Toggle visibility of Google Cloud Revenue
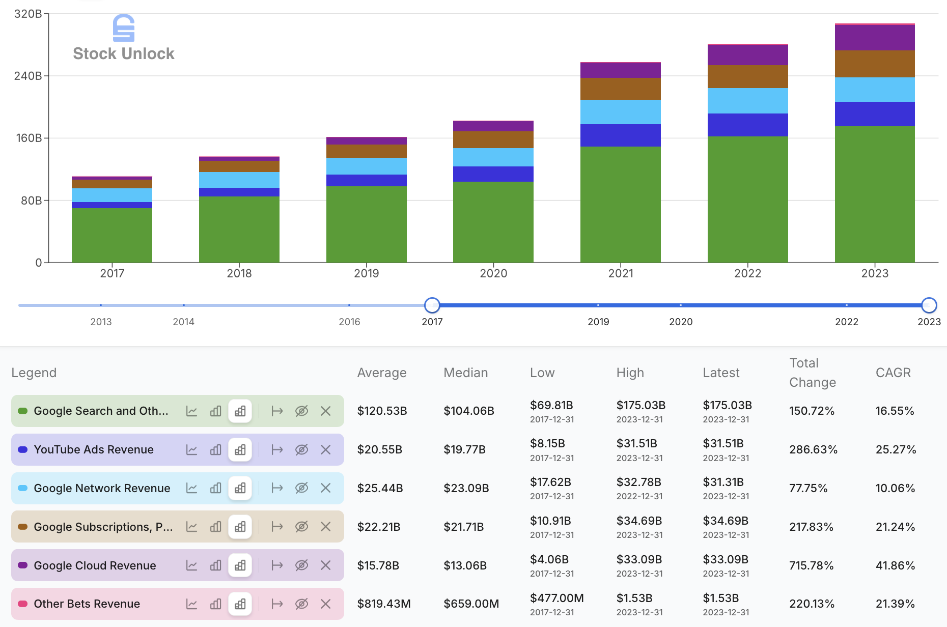The height and width of the screenshot is (627, 947). (301, 565)
